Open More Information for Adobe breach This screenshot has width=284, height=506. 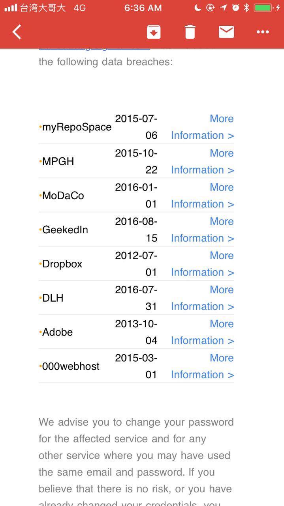(202, 332)
